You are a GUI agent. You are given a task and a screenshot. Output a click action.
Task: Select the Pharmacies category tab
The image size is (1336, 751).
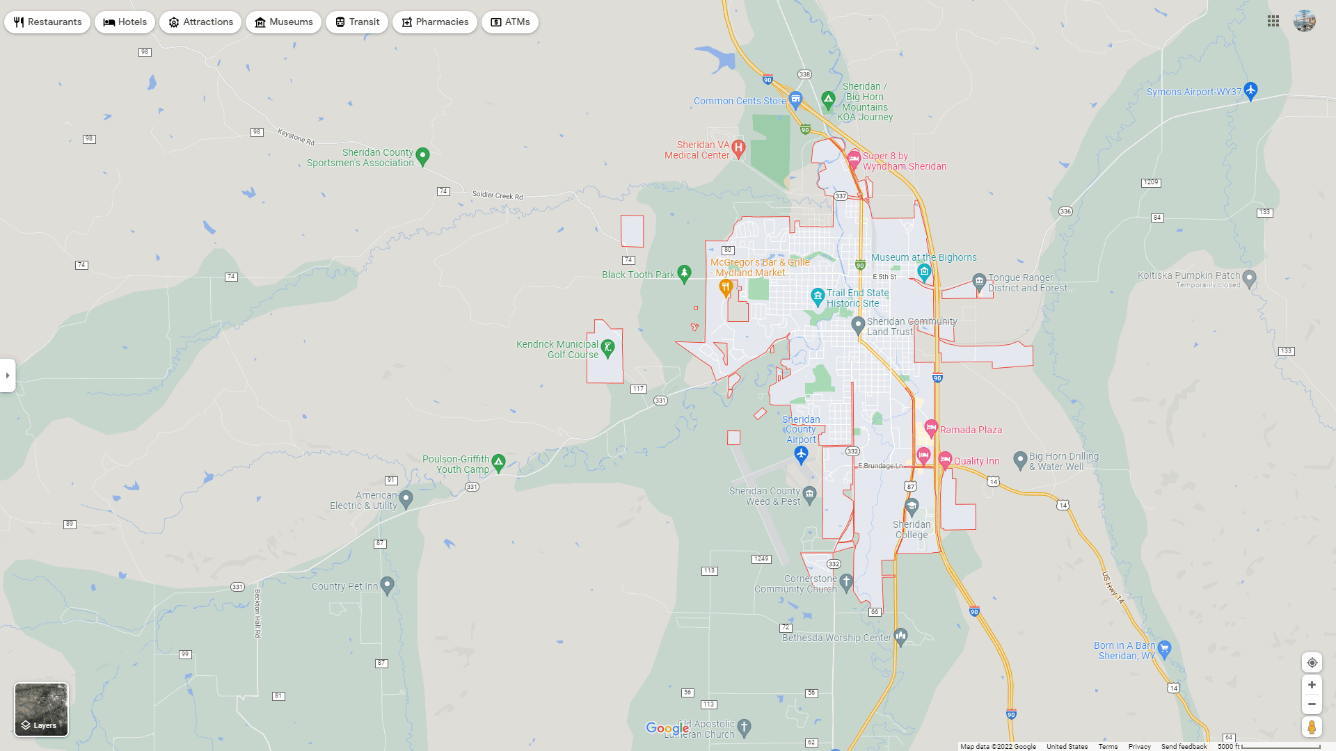click(435, 22)
